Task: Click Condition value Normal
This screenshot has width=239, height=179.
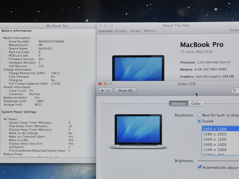Action: (x=34, y=94)
